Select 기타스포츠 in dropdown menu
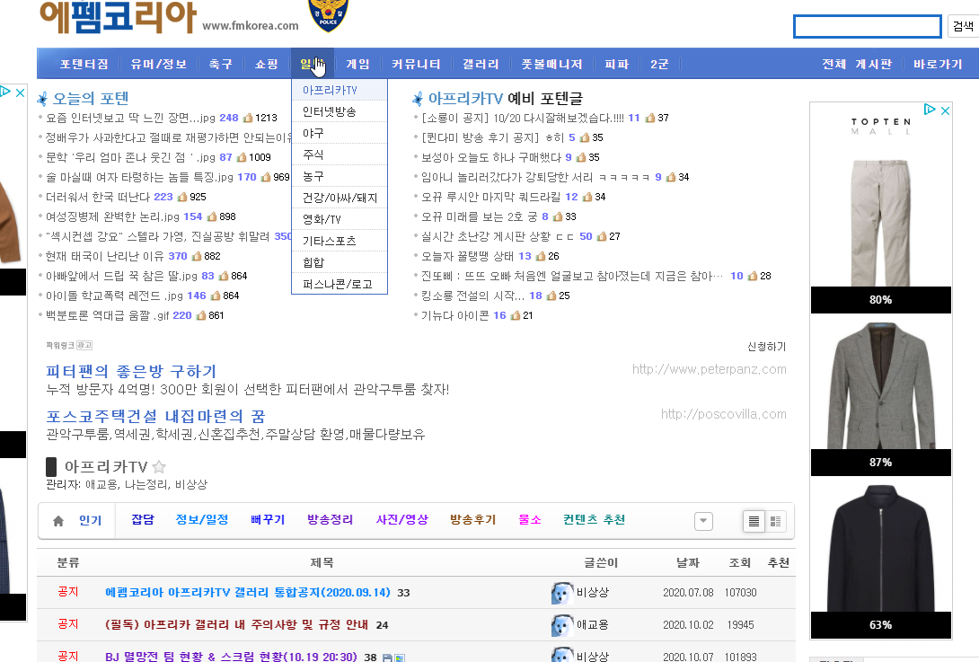Screen dimensions: 979x662 pos(339,241)
